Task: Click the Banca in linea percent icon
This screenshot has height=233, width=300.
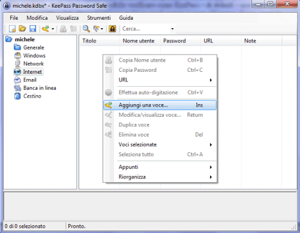Action: pyautogui.click(x=17, y=88)
